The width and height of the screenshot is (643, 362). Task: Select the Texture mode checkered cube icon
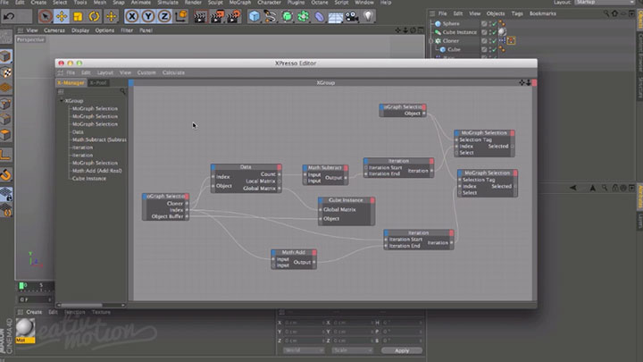[5, 72]
